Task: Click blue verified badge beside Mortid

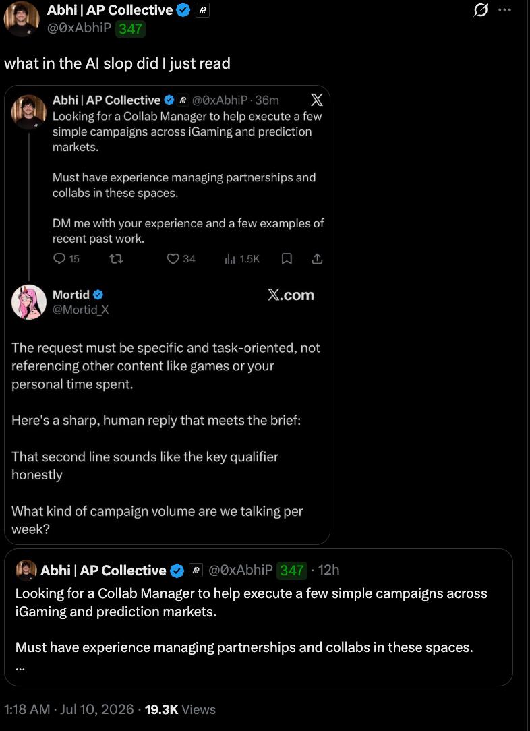Action: pyautogui.click(x=98, y=295)
